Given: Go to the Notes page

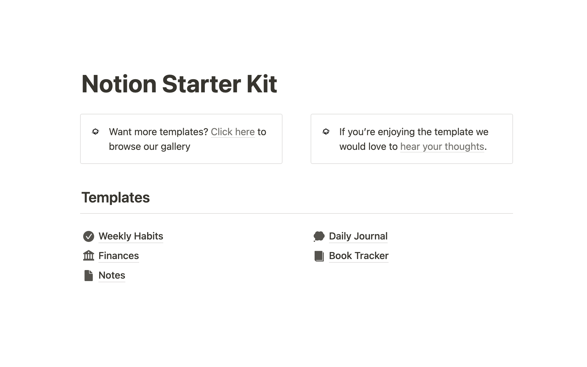Looking at the screenshot, I should point(112,275).
